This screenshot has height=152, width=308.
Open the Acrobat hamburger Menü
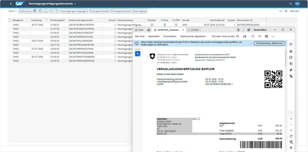pos(139,30)
